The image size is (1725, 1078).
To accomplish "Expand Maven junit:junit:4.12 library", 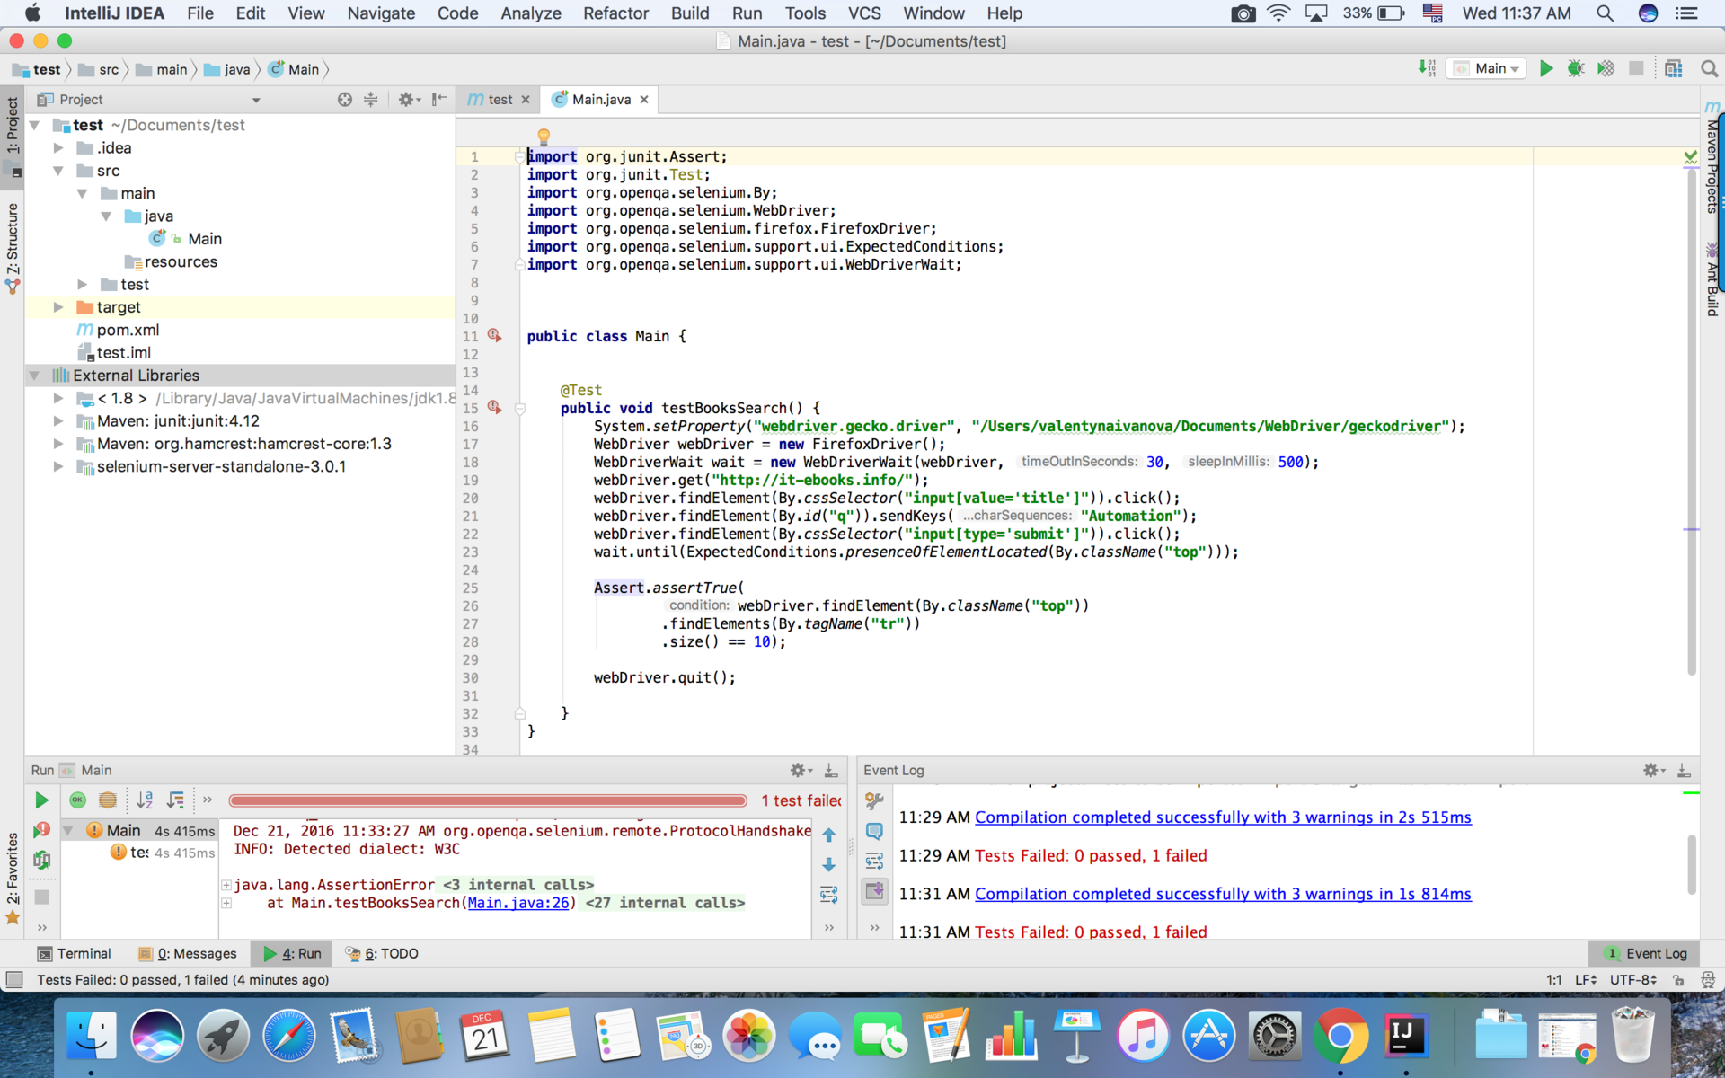I will pos(58,421).
